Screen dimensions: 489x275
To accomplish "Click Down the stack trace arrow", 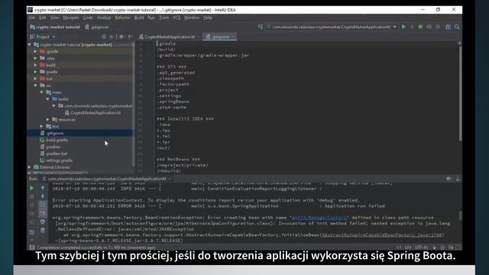I will pos(43,196).
